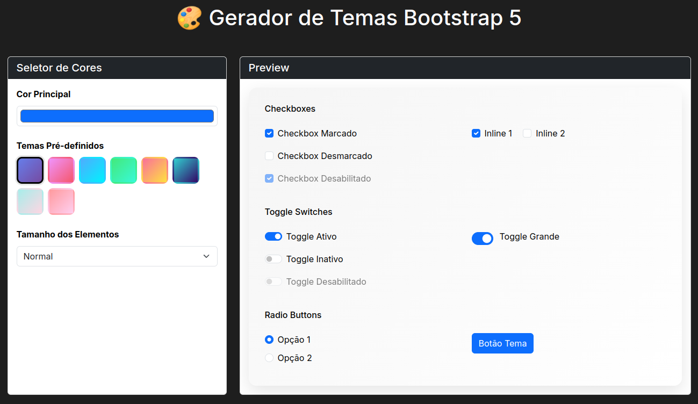Viewport: 698px width, 404px height.
Task: Enable the Inline 2 checkbox
Action: tap(527, 133)
